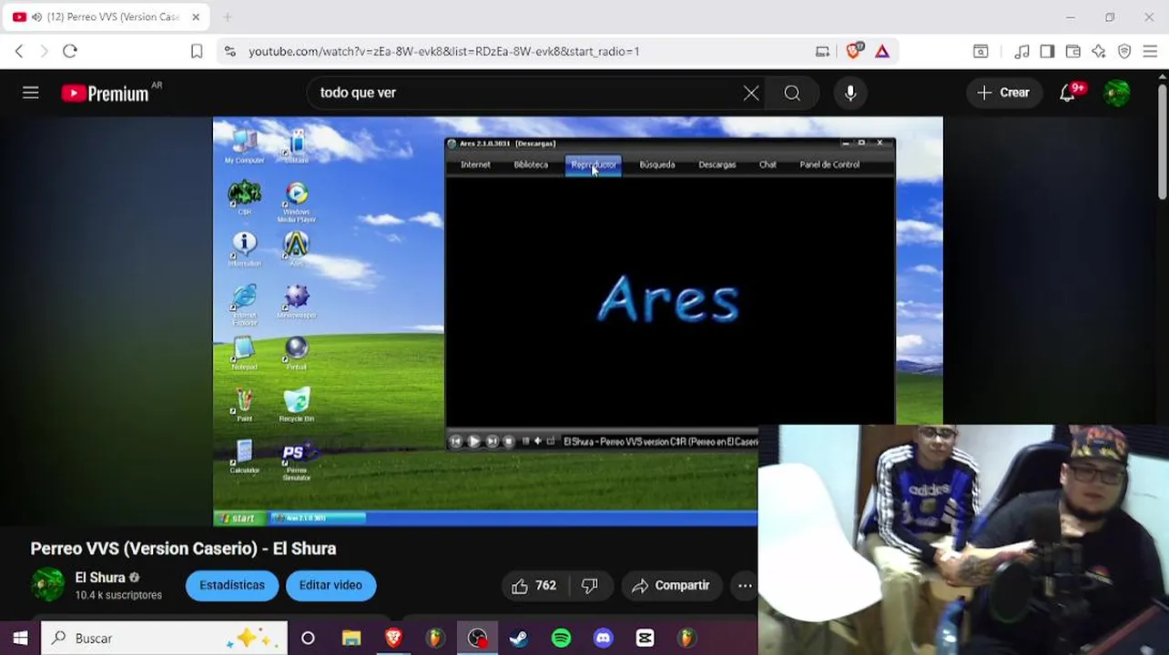
Task: Open the notifications bell
Action: tap(1067, 93)
